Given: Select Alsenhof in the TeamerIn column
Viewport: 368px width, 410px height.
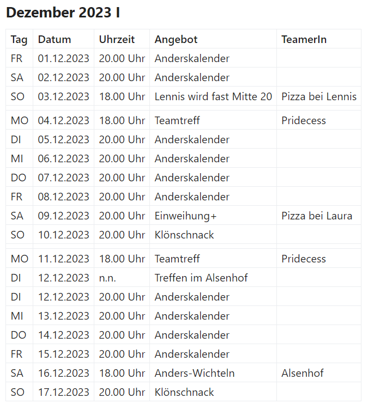Looking at the screenshot, I should pyautogui.click(x=302, y=373).
